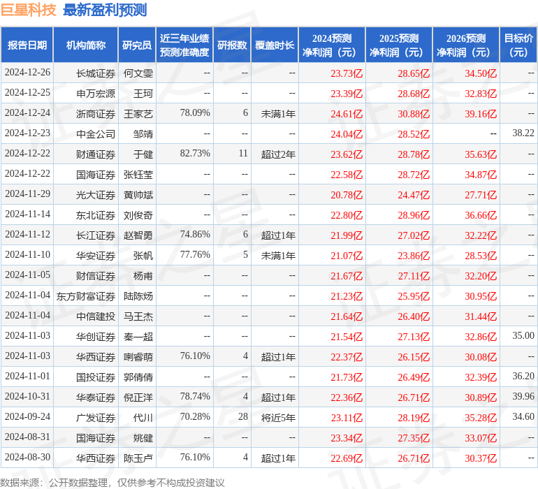Click the date 2024-11-05
The width and height of the screenshot is (538, 489).
click(x=27, y=275)
